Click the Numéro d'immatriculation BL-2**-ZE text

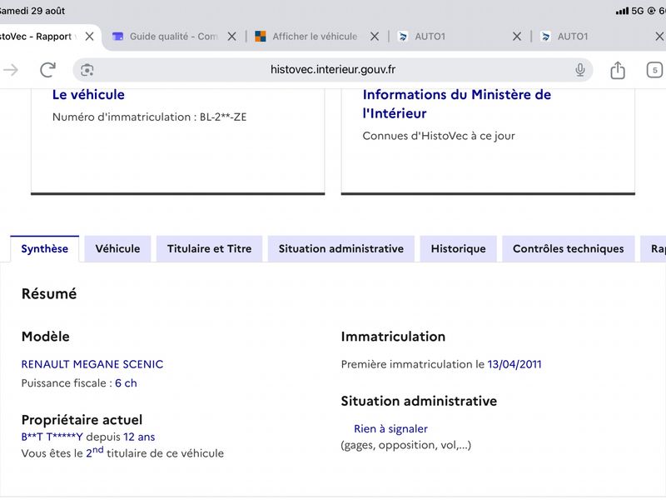pyautogui.click(x=150, y=117)
